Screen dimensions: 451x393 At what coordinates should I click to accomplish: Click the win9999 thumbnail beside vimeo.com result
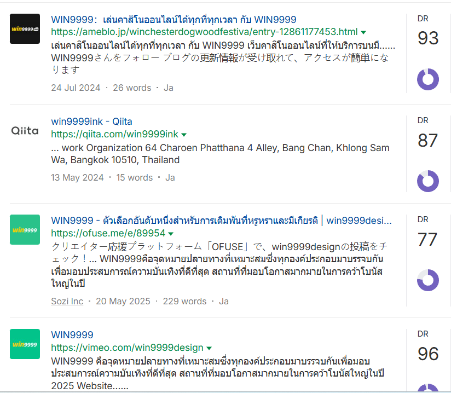25,344
